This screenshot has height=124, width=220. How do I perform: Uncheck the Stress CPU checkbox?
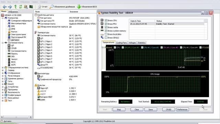click(x=106, y=21)
